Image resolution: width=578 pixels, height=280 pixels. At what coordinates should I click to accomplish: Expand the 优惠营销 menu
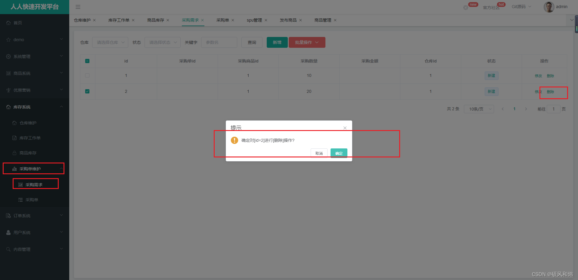click(35, 90)
